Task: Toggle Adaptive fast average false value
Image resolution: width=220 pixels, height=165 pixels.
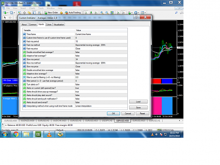Action: [x=101, y=56]
